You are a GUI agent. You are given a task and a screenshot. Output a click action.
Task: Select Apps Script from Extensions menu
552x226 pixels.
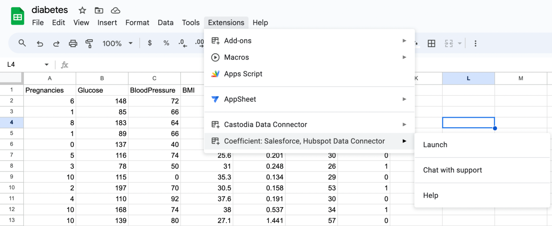tap(243, 74)
